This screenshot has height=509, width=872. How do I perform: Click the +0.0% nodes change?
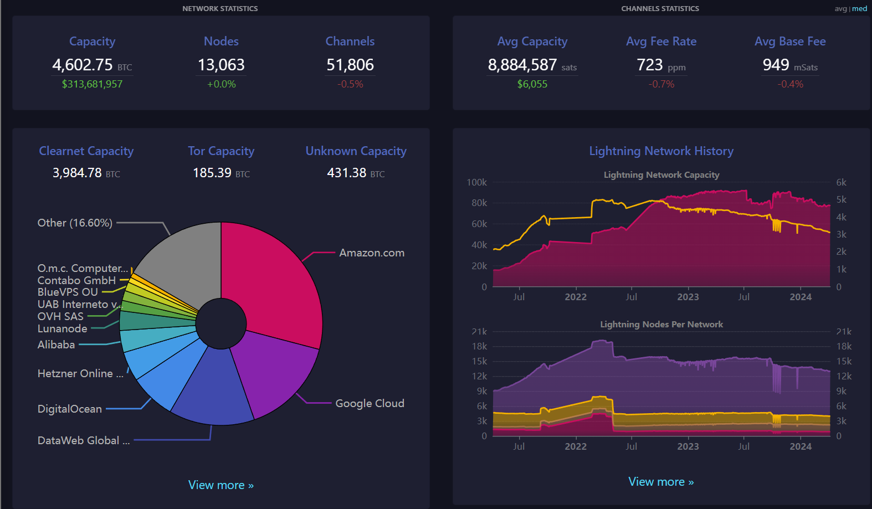pyautogui.click(x=221, y=84)
